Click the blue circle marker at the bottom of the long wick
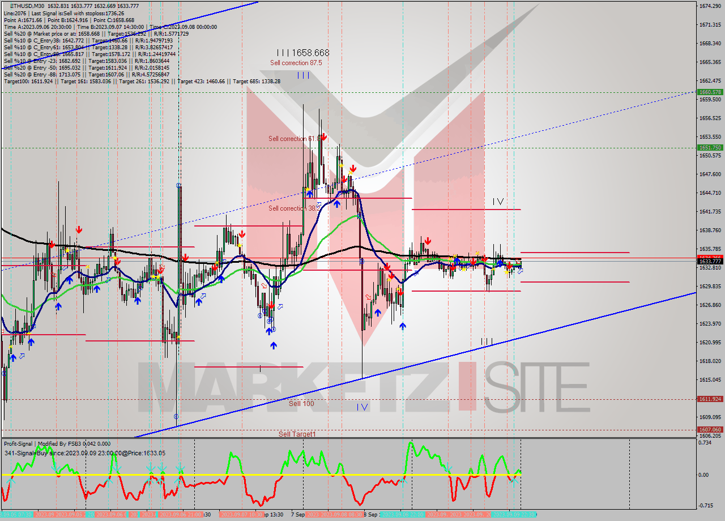The width and height of the screenshot is (725, 521). (x=176, y=416)
